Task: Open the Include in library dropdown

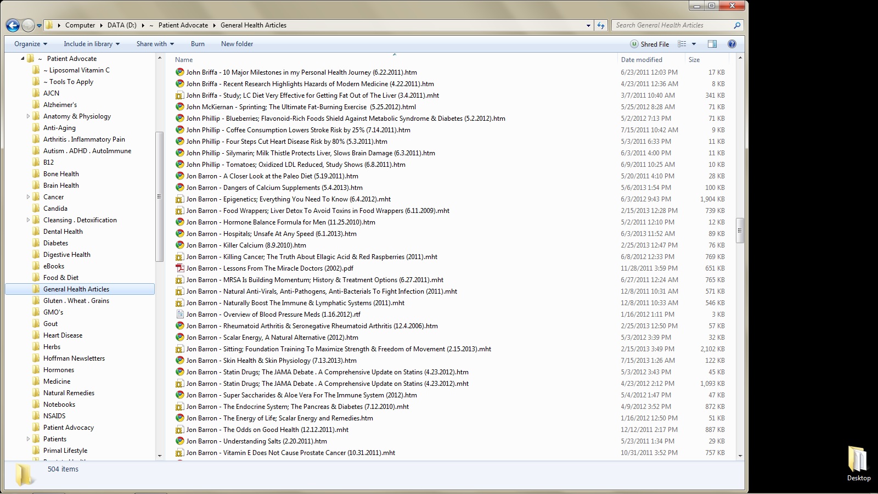Action: point(91,44)
